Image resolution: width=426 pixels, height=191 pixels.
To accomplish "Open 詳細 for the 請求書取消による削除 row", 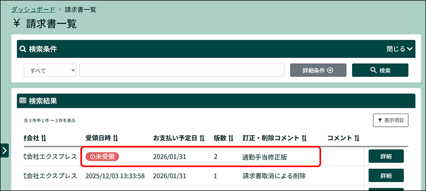I will tap(386, 176).
